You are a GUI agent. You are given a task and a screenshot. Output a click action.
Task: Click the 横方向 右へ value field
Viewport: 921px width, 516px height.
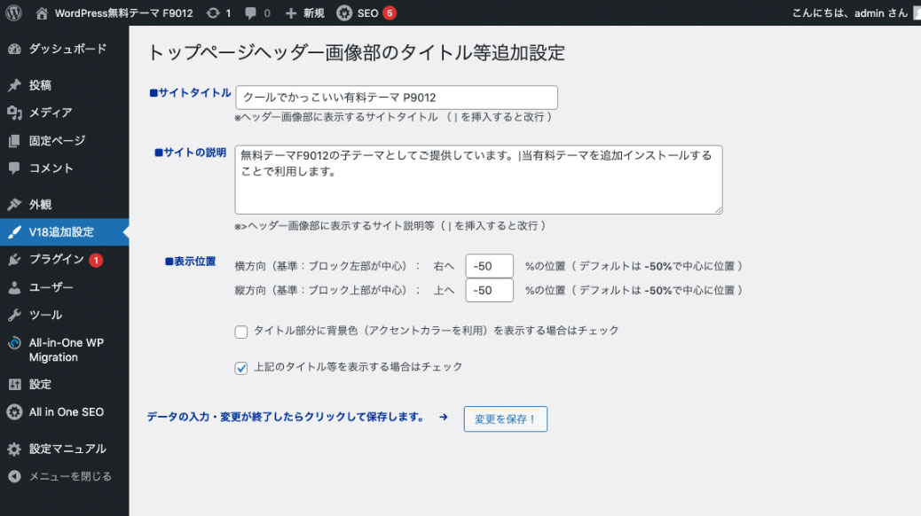click(x=489, y=266)
